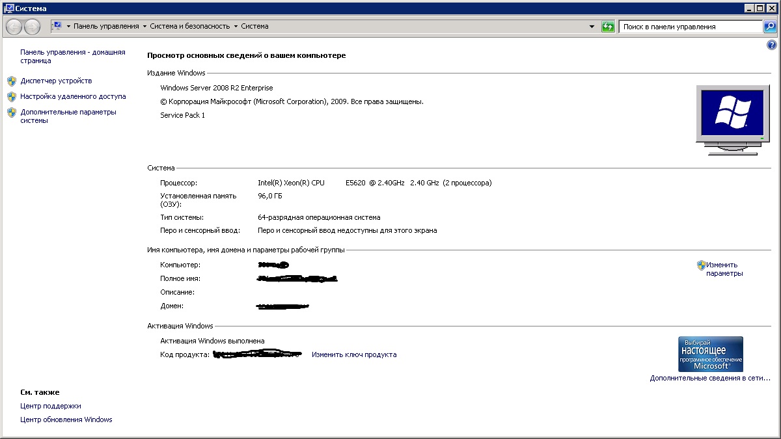Select Система и безопасность in the breadcrumb

coord(190,27)
